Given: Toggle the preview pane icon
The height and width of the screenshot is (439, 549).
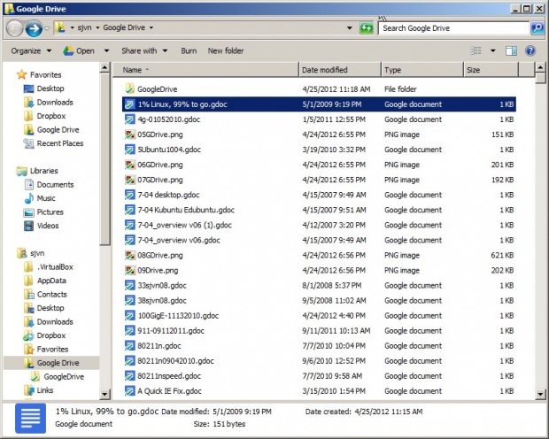Looking at the screenshot, I should 511,51.
